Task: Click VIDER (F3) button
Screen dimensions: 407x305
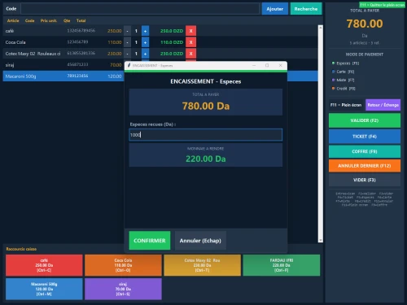Action: click(365, 180)
